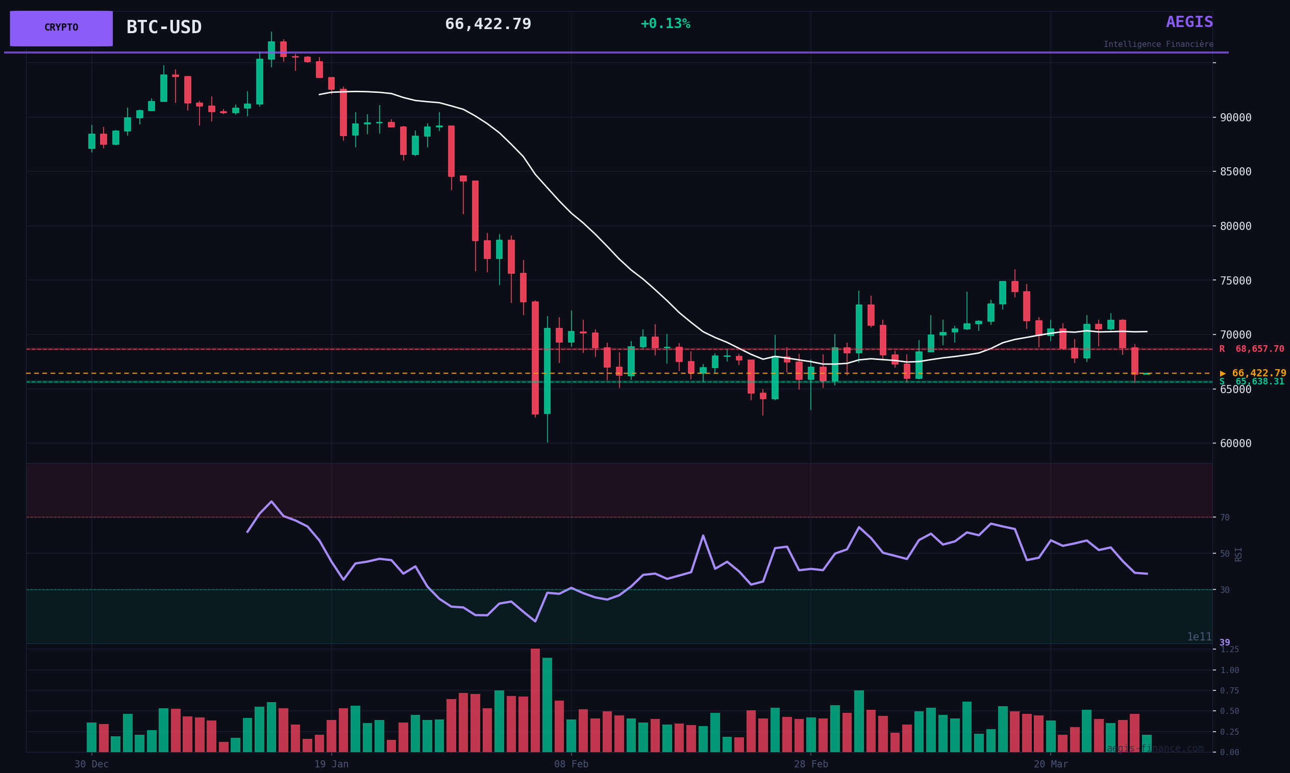
Task: Click the AEGIS logo text
Action: point(1189,22)
